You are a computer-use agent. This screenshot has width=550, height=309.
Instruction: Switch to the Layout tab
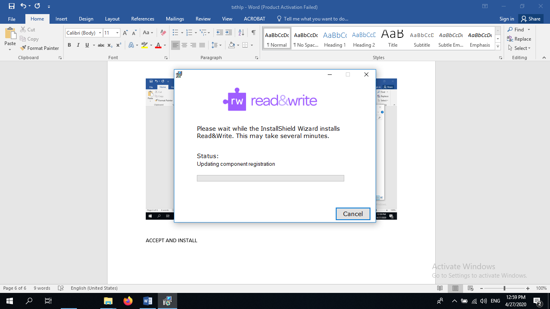tap(112, 19)
